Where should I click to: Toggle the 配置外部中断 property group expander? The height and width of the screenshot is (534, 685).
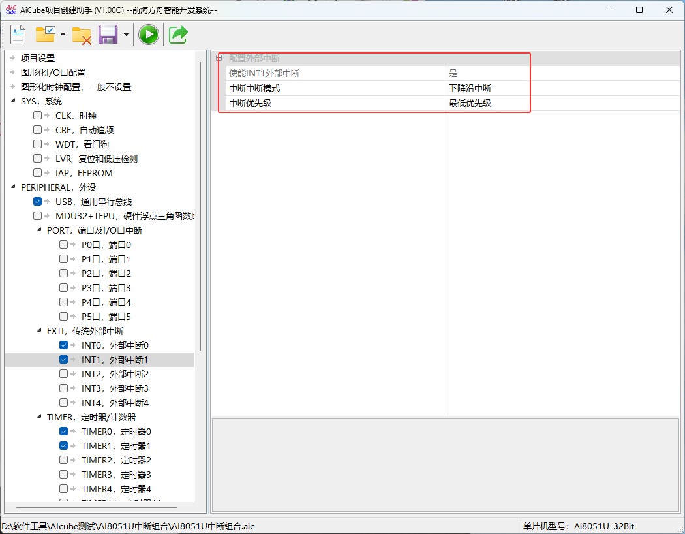pos(219,57)
